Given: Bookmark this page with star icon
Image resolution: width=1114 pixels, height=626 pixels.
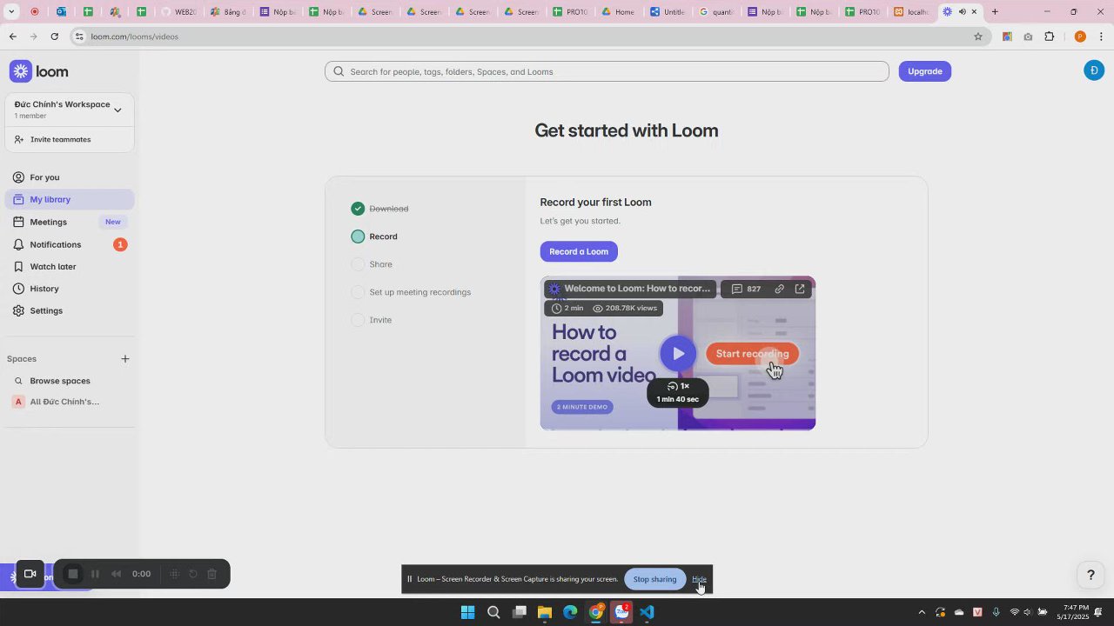Looking at the screenshot, I should [978, 37].
